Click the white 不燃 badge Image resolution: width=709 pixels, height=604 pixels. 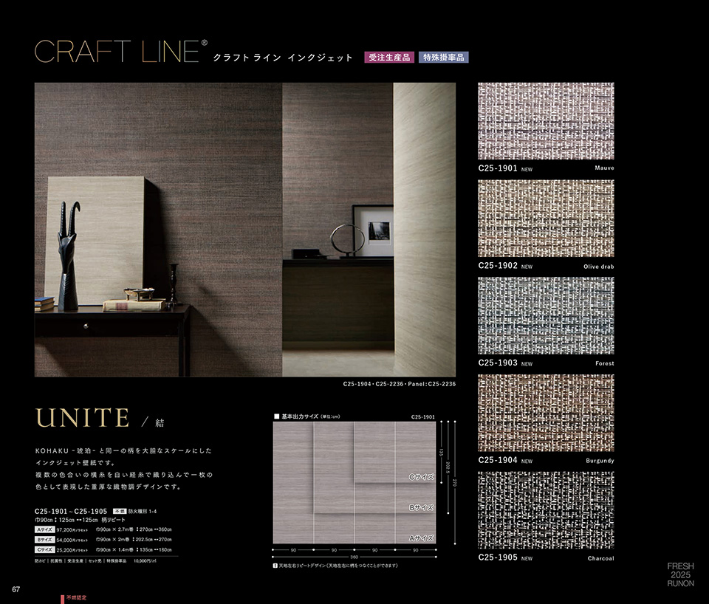(x=120, y=511)
